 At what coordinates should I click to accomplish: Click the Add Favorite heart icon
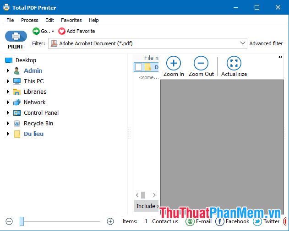61,31
